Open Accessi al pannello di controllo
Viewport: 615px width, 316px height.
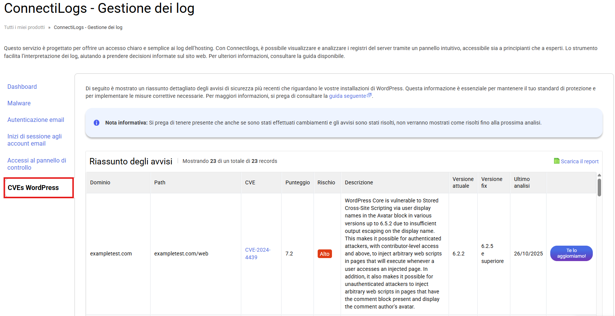pos(37,164)
